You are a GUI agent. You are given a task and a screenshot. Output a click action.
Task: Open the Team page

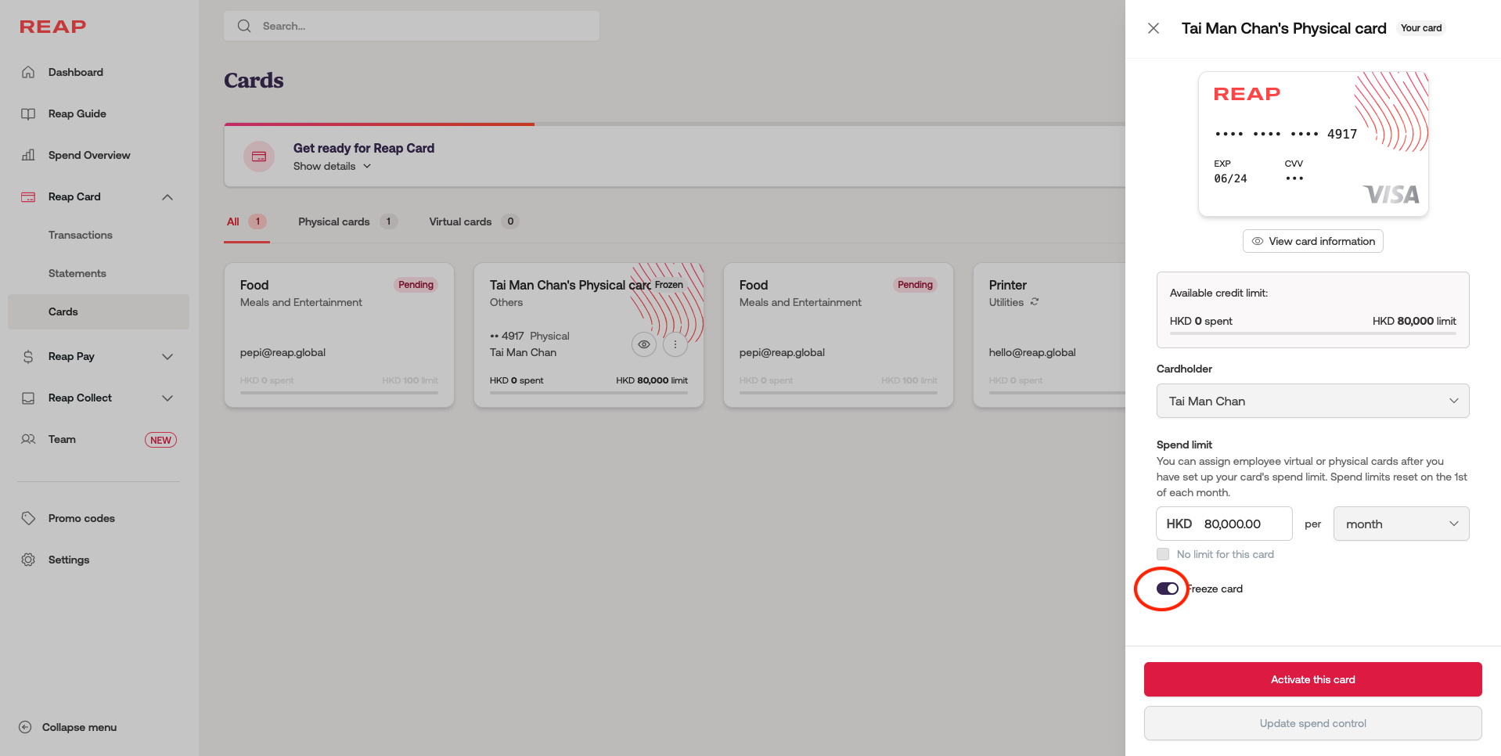tap(62, 439)
